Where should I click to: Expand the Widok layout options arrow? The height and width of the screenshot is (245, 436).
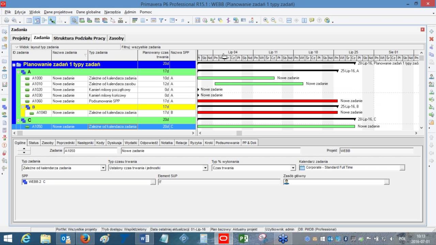click(16, 47)
